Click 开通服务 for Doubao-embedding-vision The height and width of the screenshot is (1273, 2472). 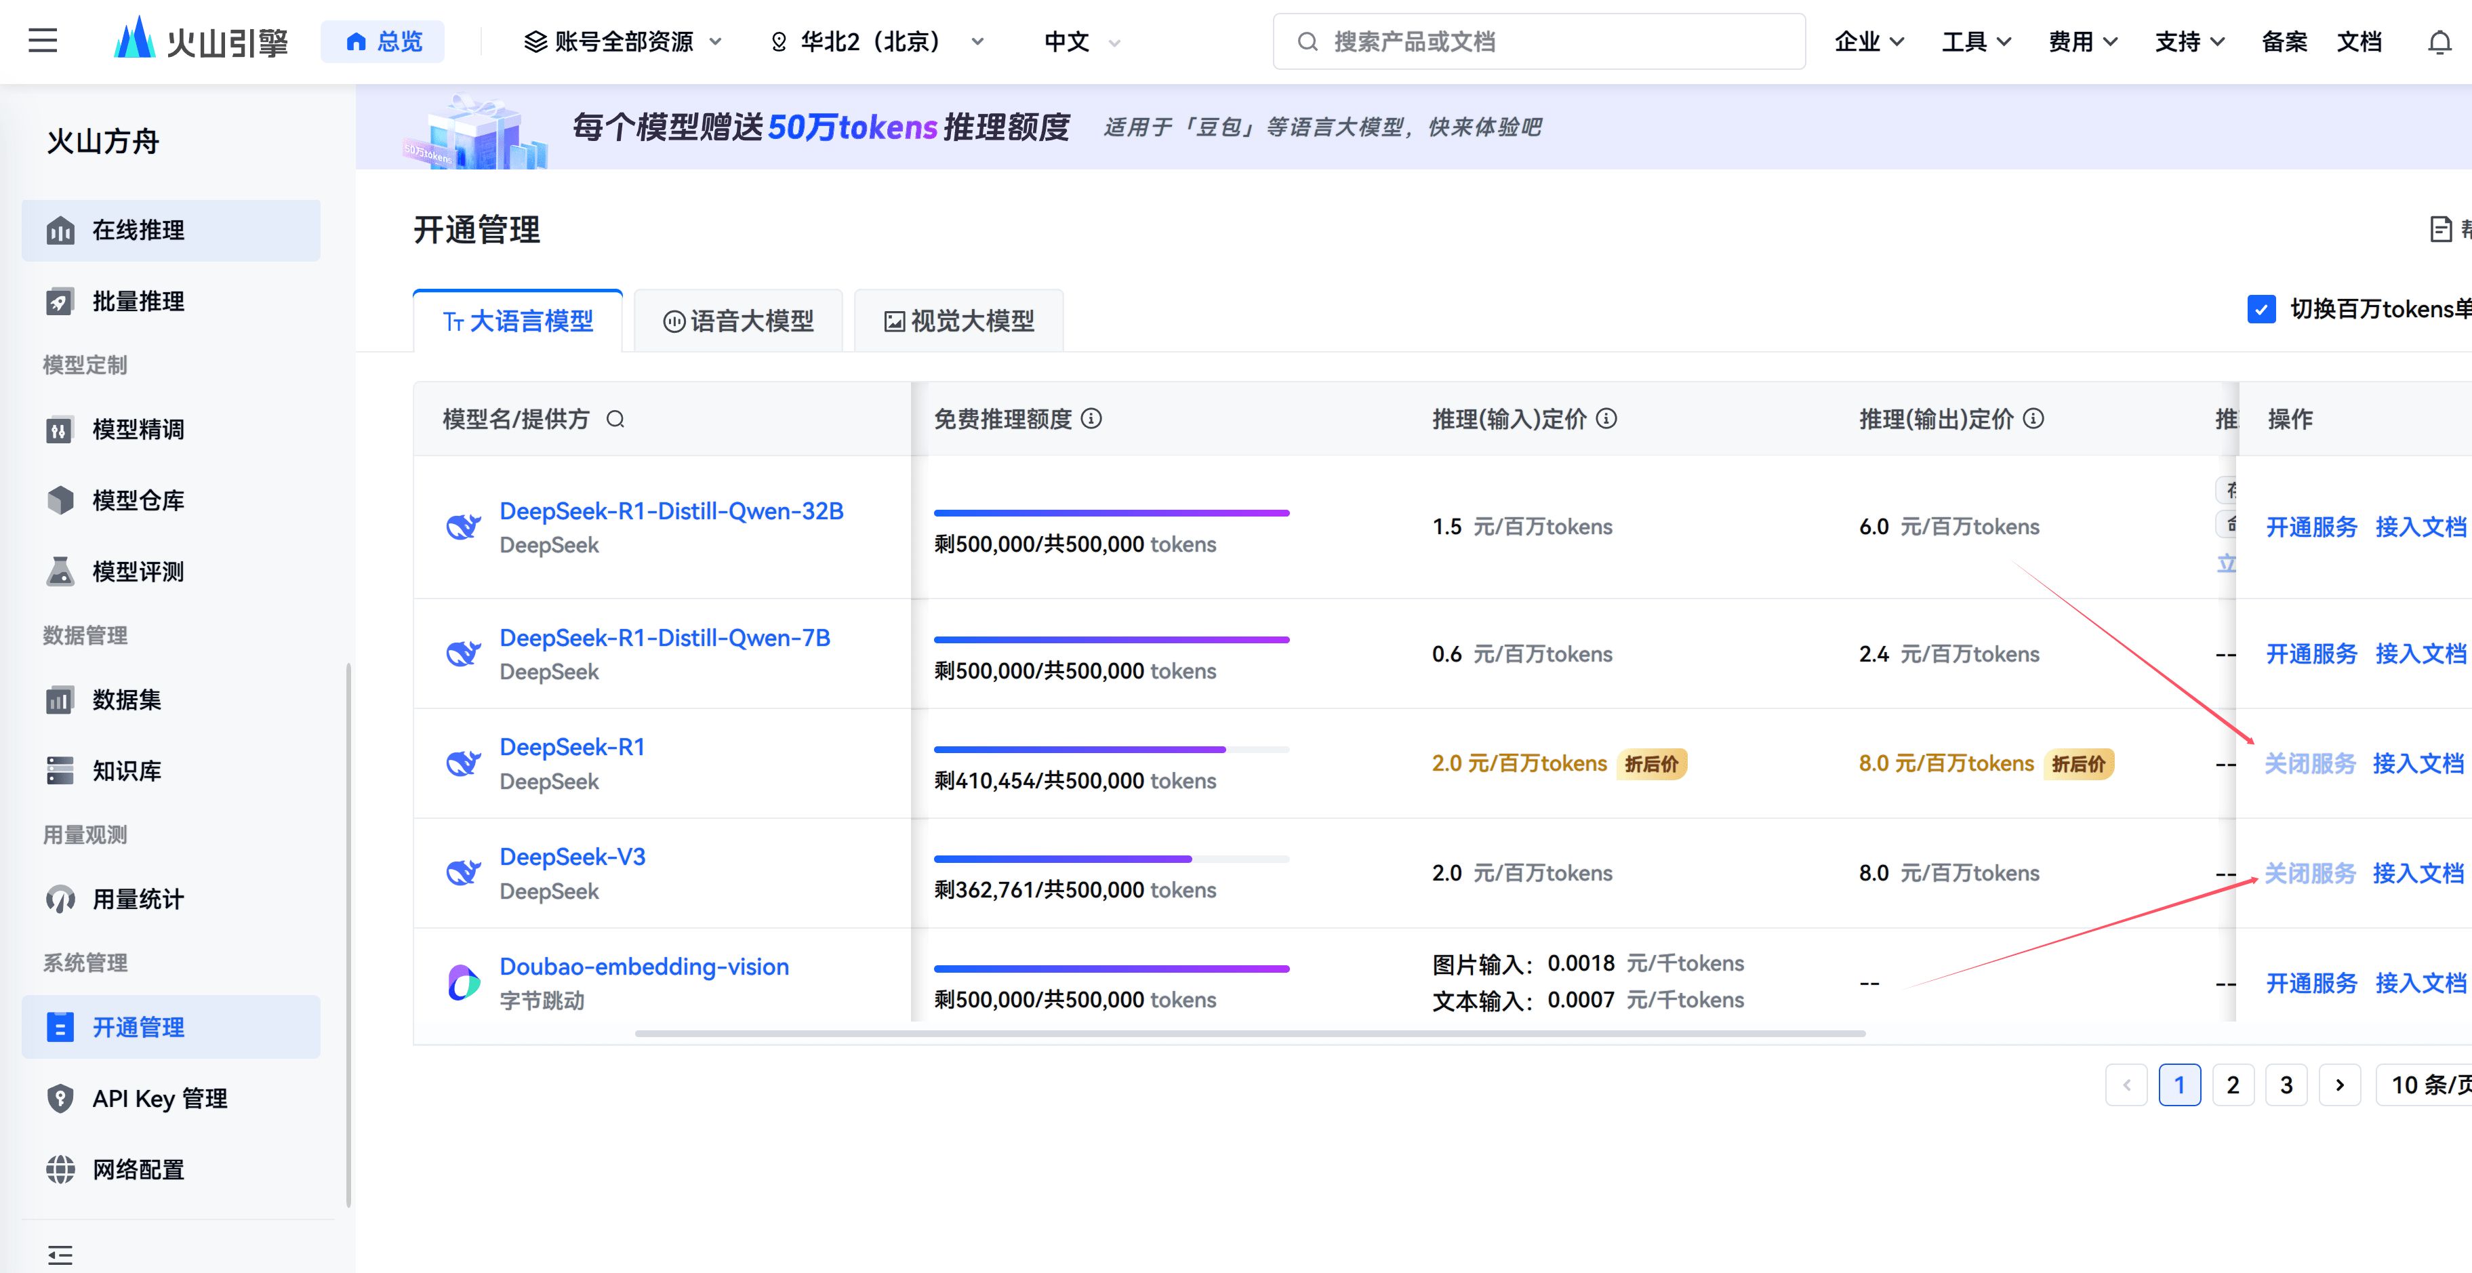point(2311,983)
